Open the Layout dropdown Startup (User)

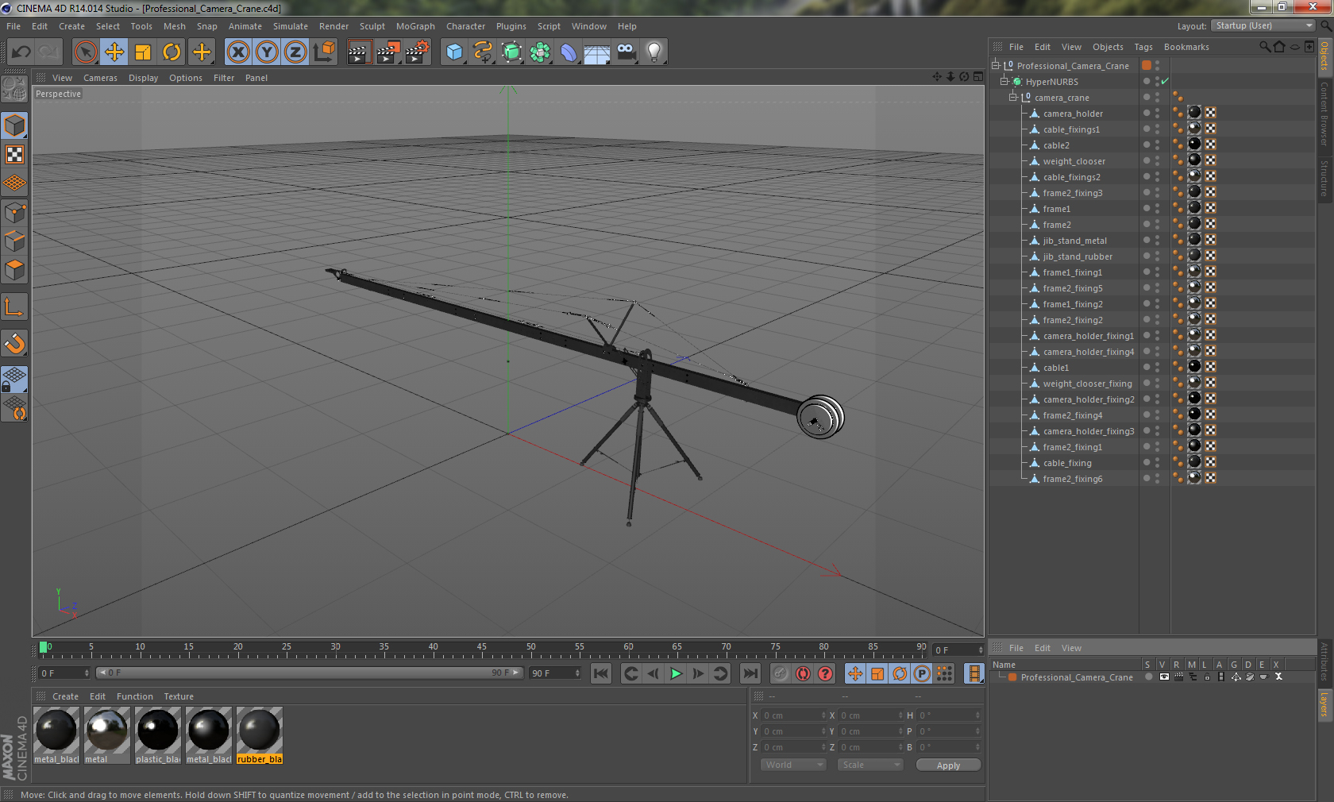pos(1263,25)
